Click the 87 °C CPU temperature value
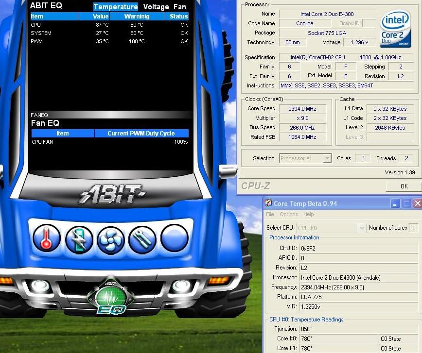The image size is (422, 353). 102,25
